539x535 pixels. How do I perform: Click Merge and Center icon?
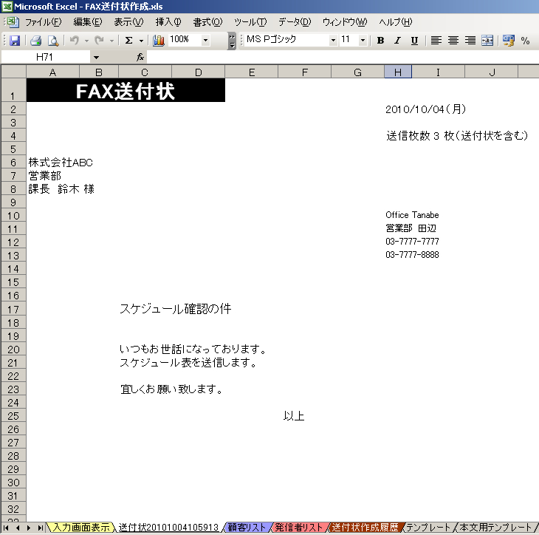(487, 40)
